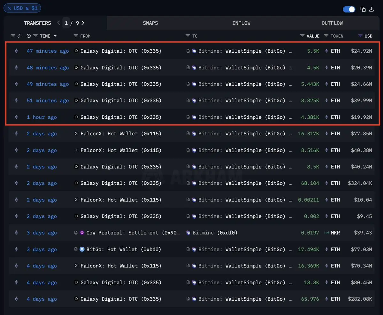Toggle the blue switch at top right
383x315 pixels.
coord(349,9)
